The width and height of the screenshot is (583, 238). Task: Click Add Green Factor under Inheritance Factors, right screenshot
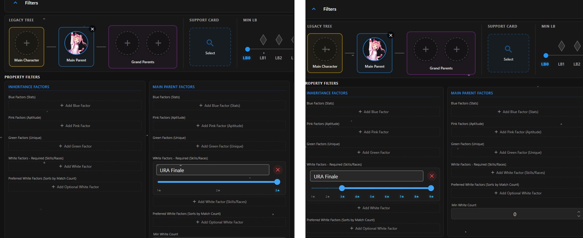[x=373, y=153]
